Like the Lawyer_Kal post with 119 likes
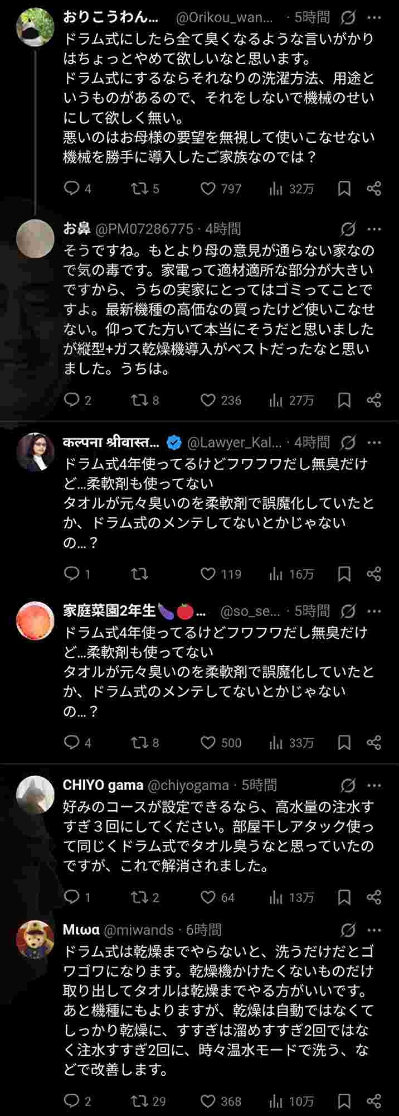Image resolution: width=399 pixels, height=1116 pixels. tap(208, 574)
